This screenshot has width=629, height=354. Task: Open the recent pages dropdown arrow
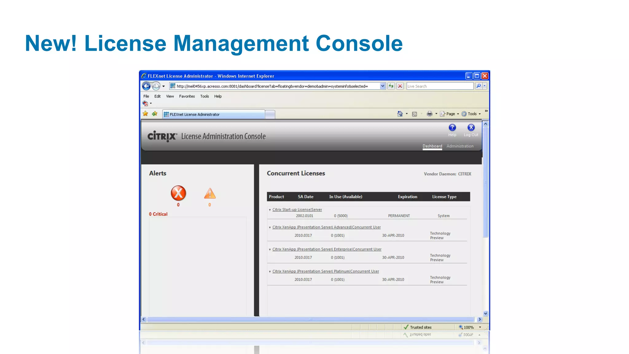click(x=163, y=86)
